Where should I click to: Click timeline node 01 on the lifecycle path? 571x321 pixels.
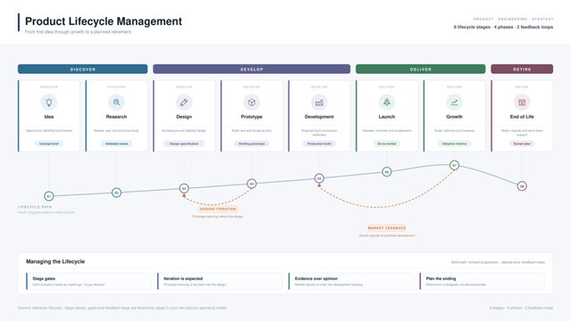click(x=49, y=196)
